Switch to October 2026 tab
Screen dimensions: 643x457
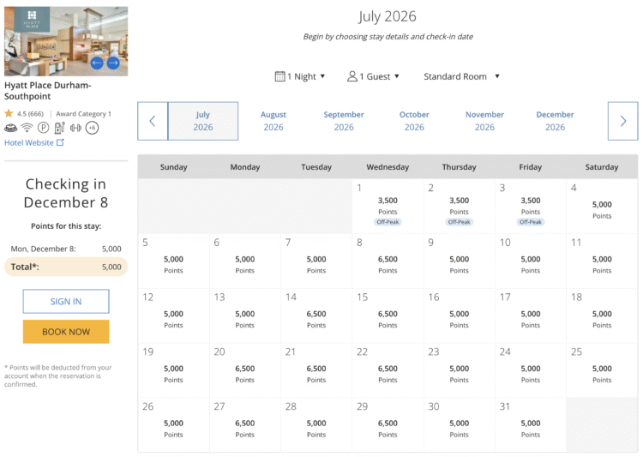click(414, 121)
